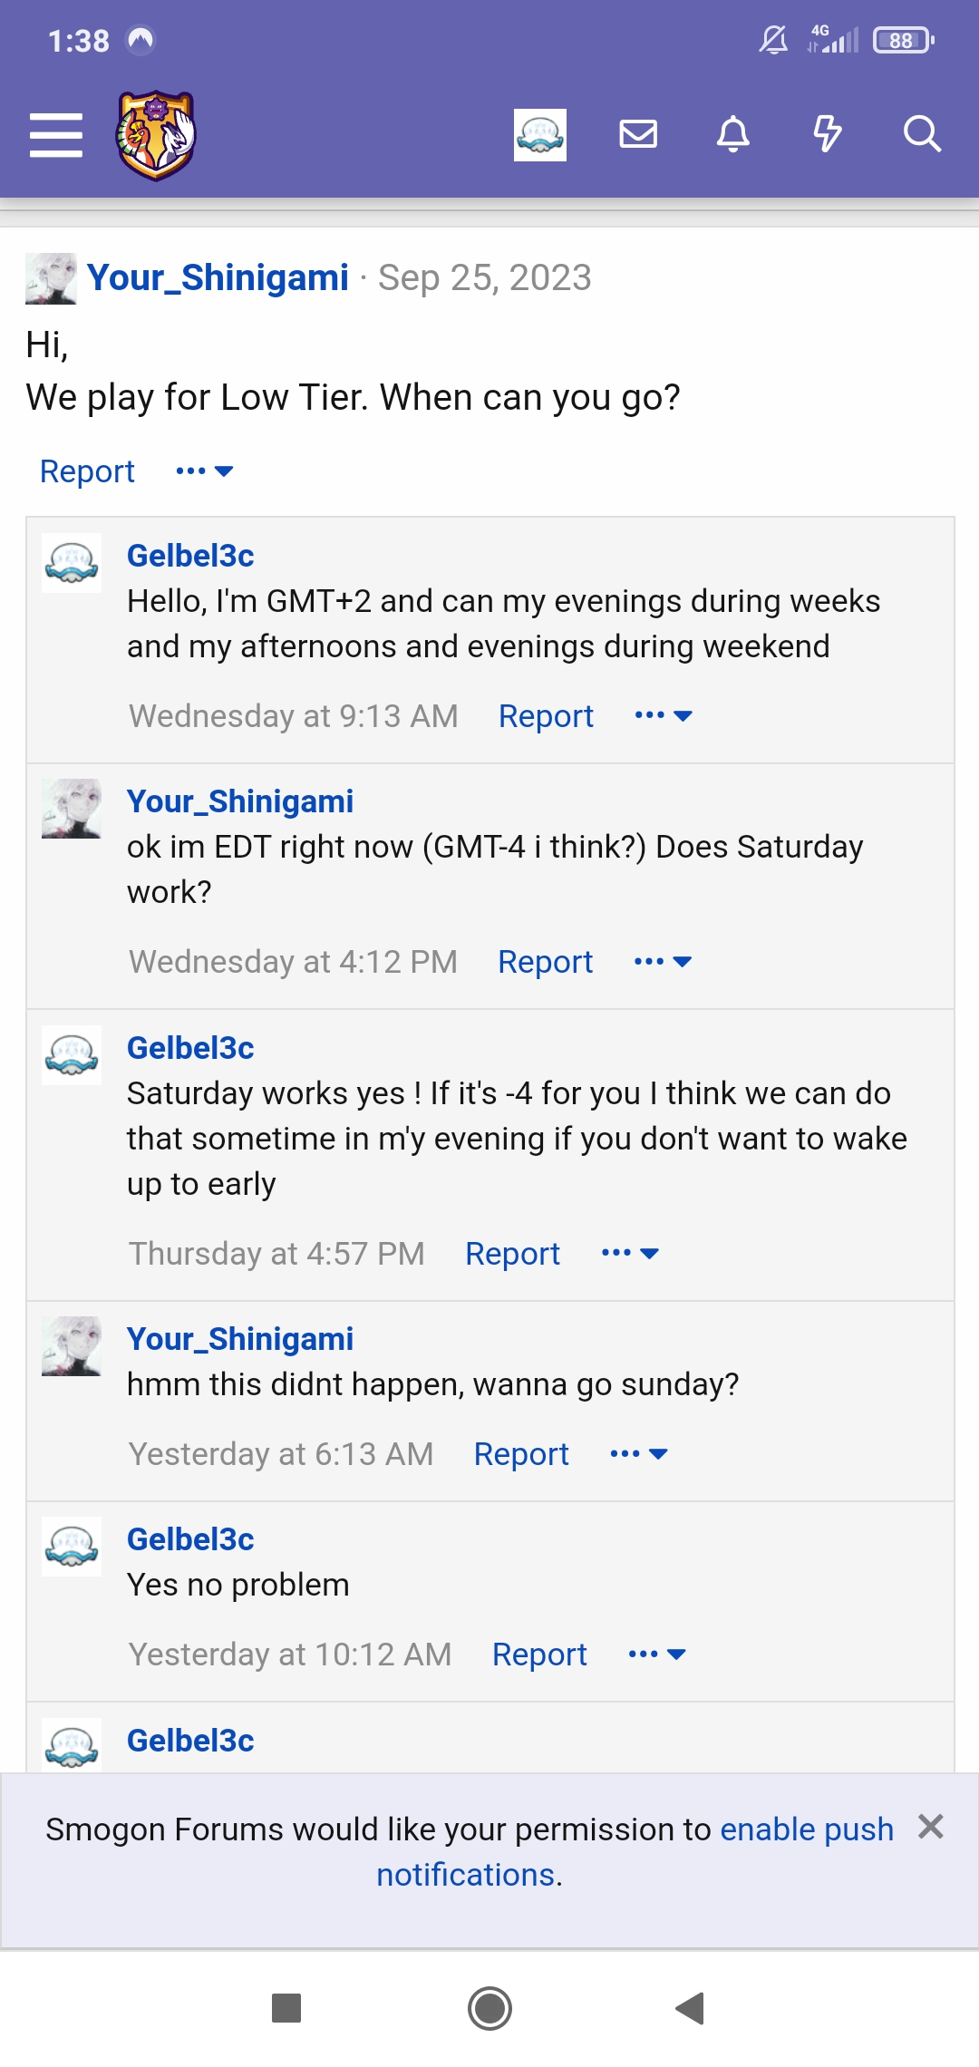
Task: Open Gelbel3c's profile name link
Action: tap(190, 555)
